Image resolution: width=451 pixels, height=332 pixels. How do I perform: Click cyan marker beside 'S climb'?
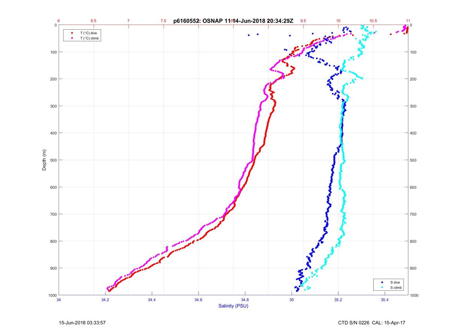pos(382,287)
